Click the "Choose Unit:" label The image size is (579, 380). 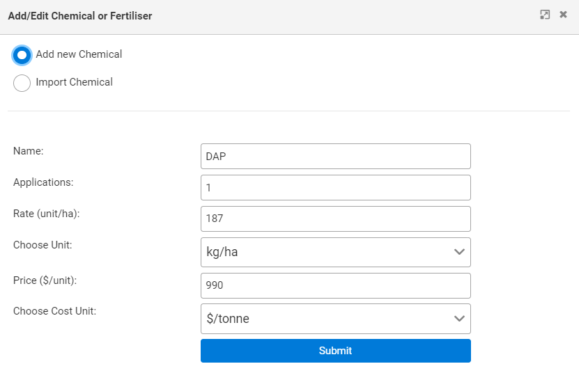coord(43,245)
